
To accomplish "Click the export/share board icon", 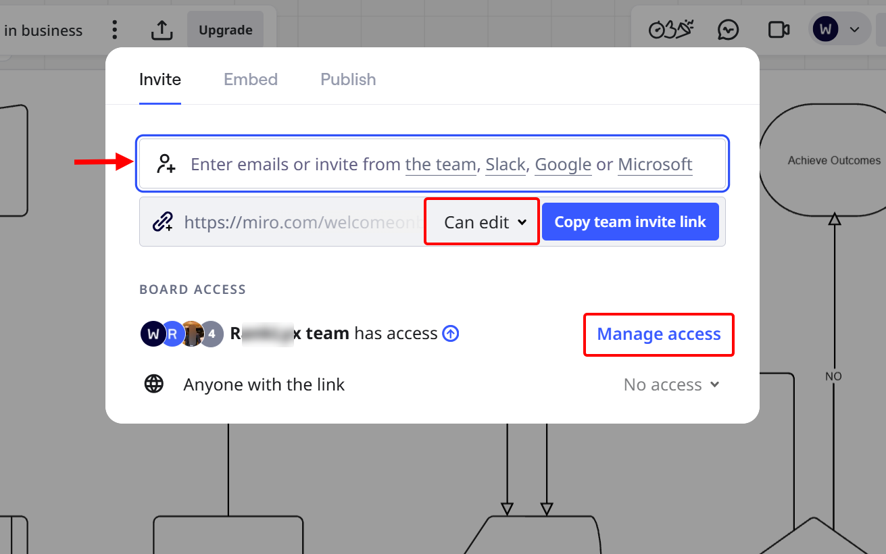I will coord(162,30).
